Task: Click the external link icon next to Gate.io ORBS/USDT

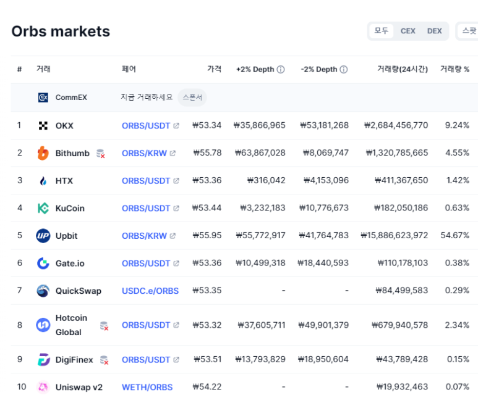Action: pos(176,264)
